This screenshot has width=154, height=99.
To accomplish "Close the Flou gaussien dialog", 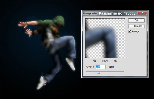I will click(x=142, y=13).
